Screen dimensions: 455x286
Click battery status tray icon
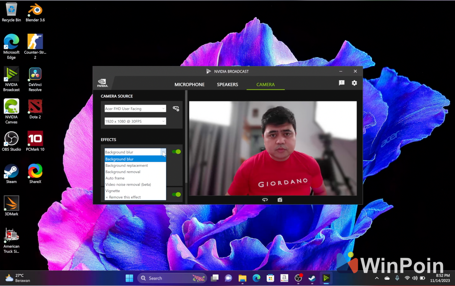tap(422, 278)
